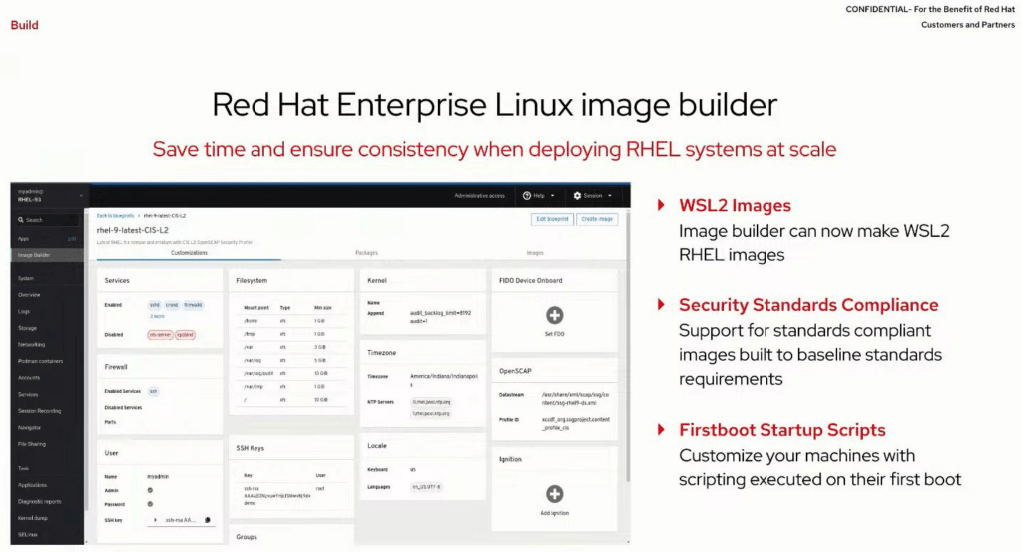Click the America/Indiana/Indianapolis timezone value
Screen dimensions: 1022x552
(x=444, y=380)
